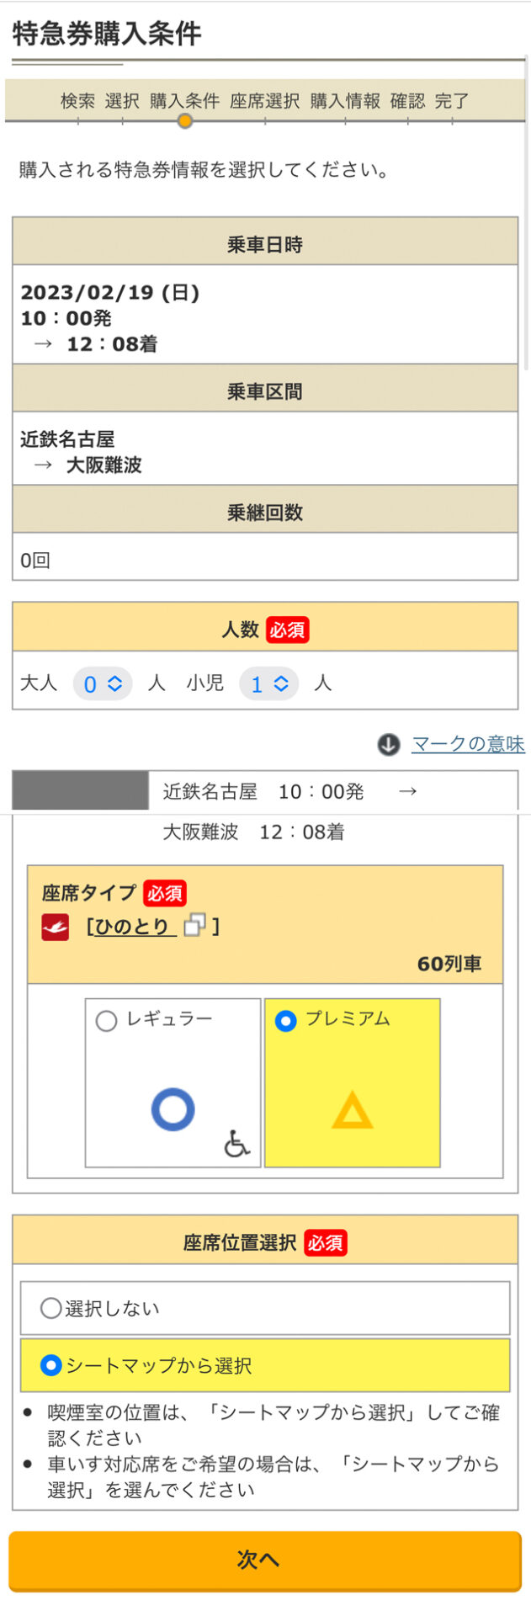Go to 座席選択 step in progress bar

click(x=265, y=101)
